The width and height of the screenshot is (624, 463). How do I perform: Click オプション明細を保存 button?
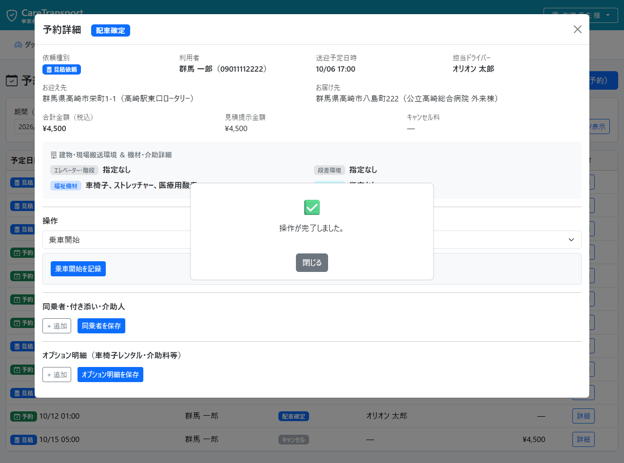click(x=110, y=375)
